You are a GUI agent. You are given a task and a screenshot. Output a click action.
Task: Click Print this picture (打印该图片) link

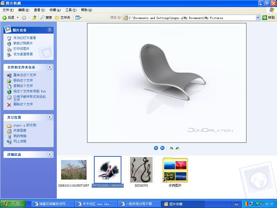tap(22, 49)
